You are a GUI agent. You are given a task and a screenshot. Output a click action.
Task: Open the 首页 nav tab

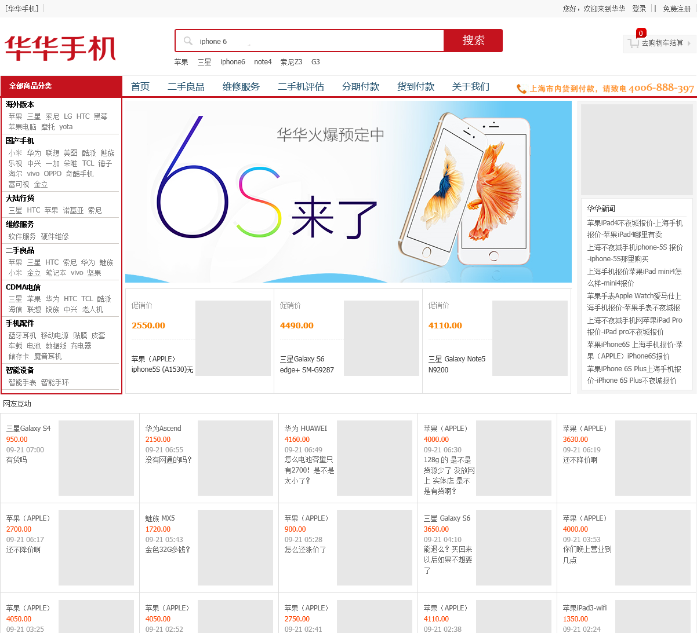click(x=140, y=87)
